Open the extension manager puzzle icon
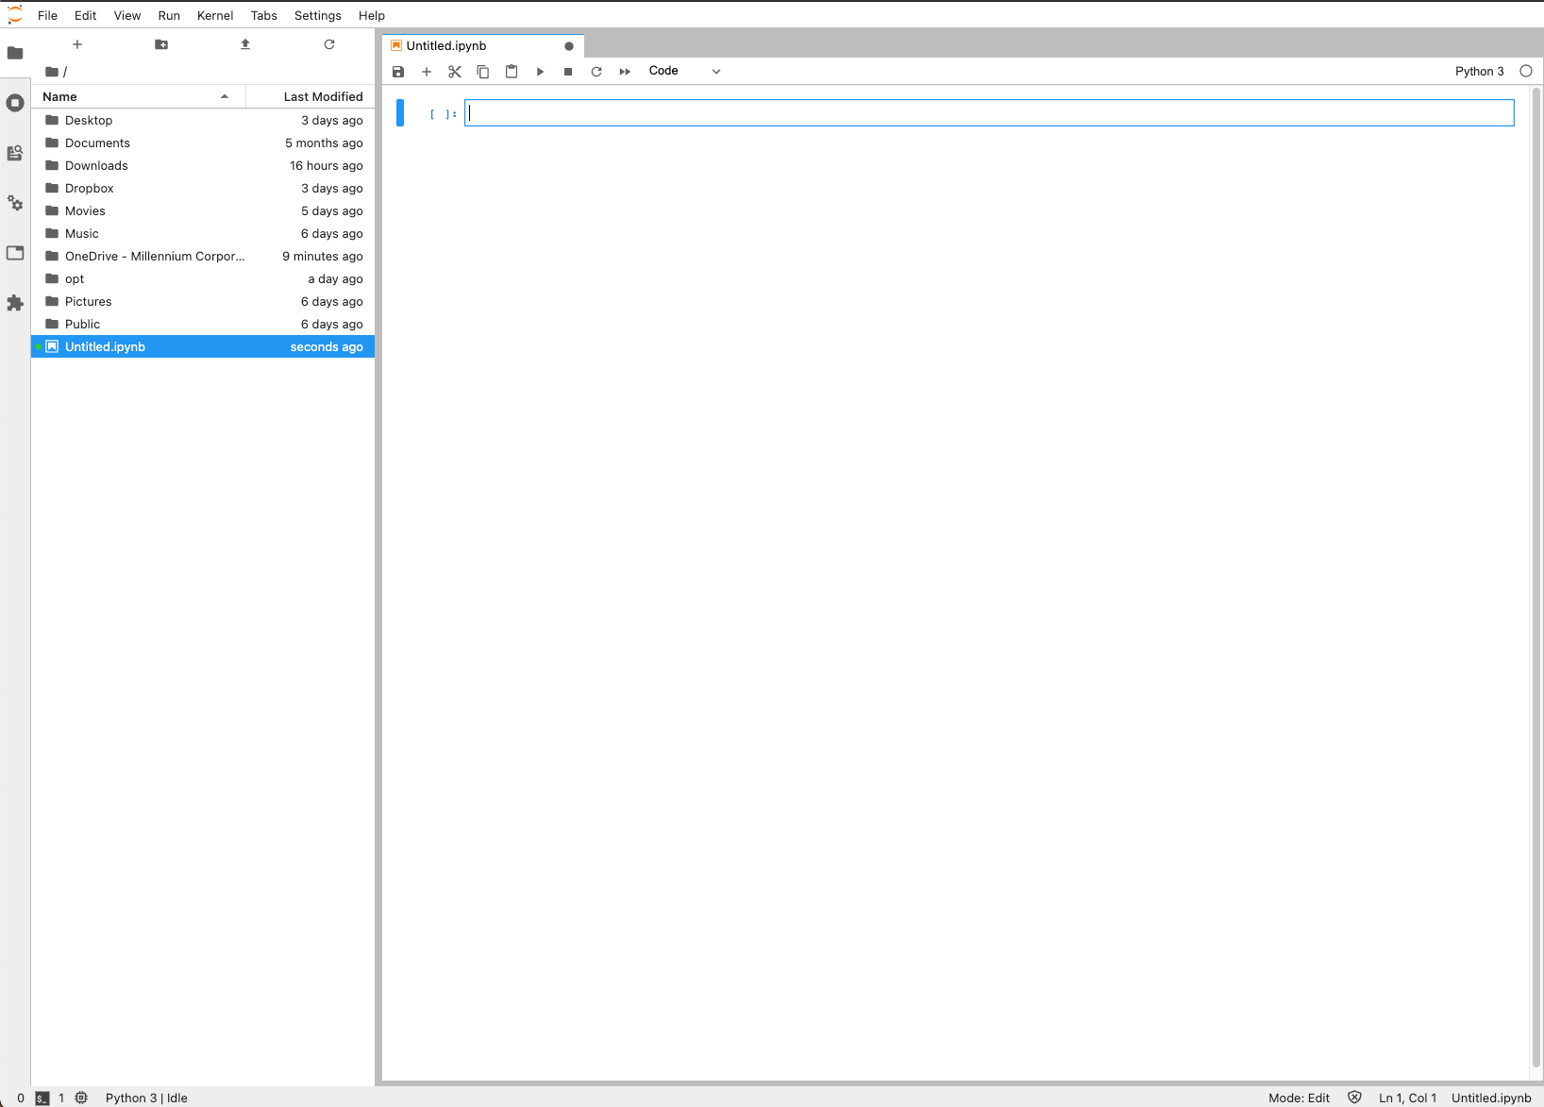This screenshot has width=1544, height=1107. coord(15,303)
